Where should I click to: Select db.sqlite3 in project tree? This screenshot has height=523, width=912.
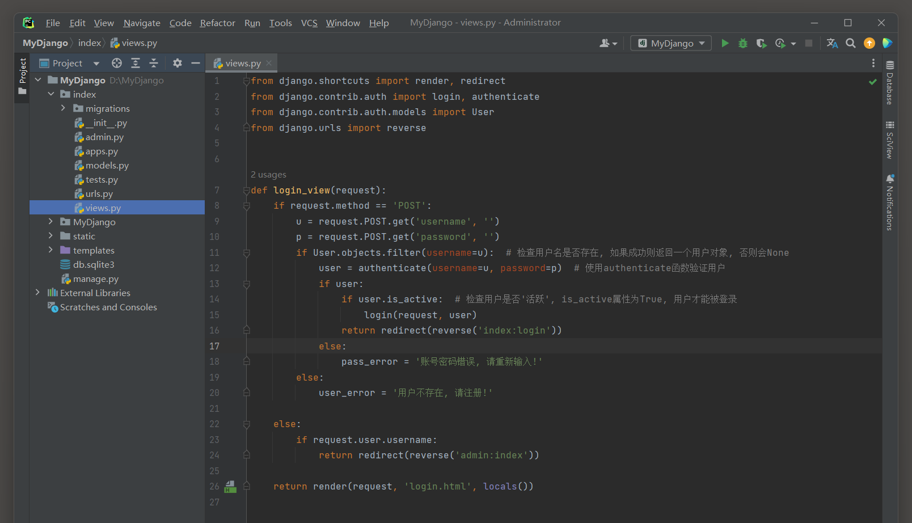coord(94,264)
